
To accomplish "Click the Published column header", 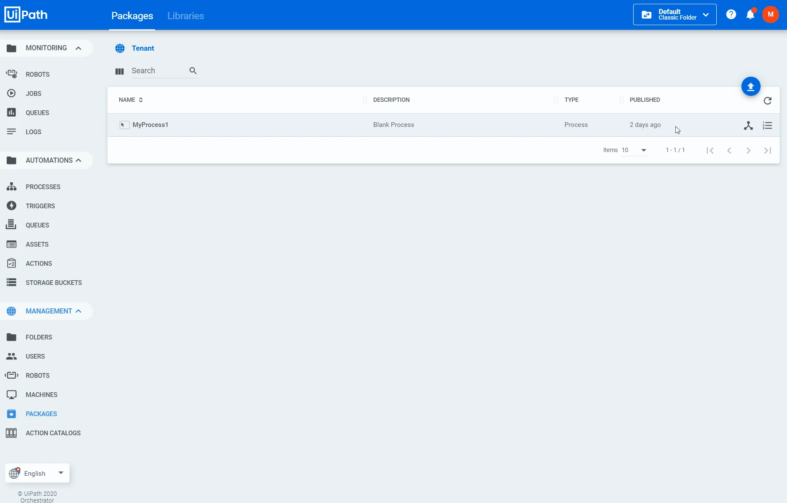I will 645,100.
